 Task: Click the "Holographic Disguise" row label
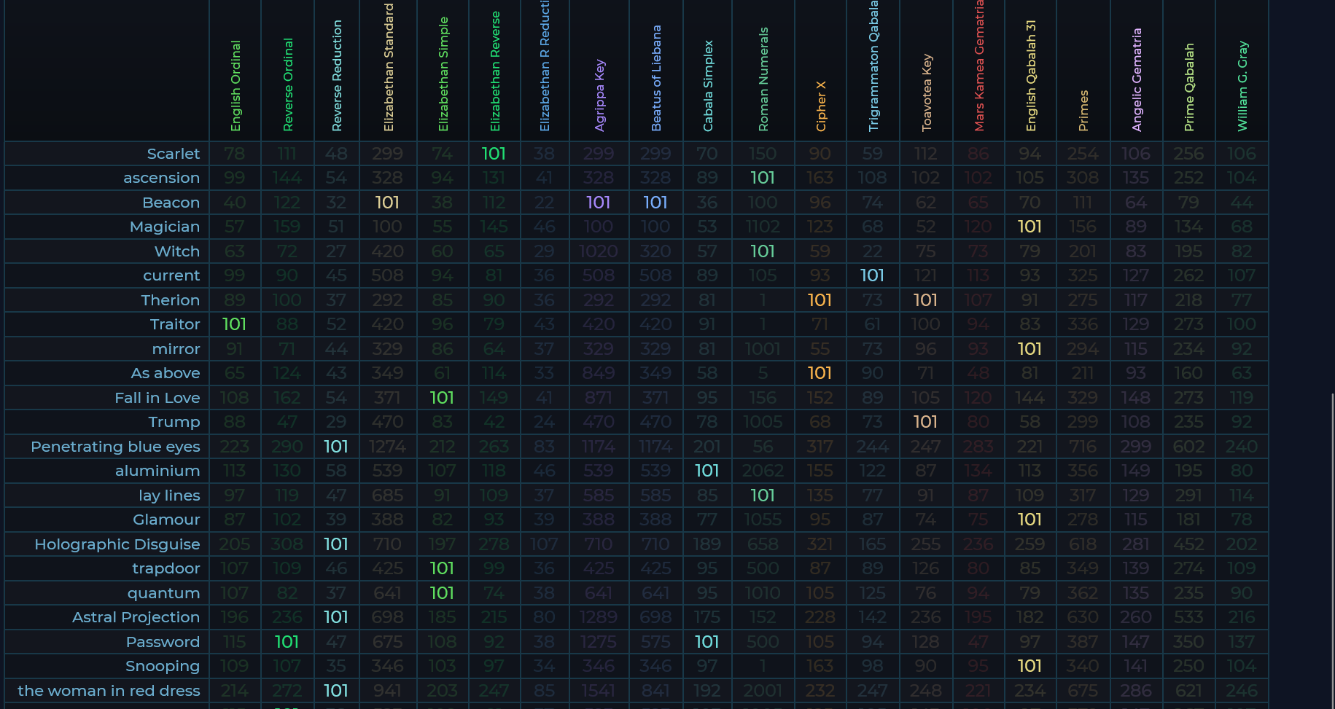(117, 544)
